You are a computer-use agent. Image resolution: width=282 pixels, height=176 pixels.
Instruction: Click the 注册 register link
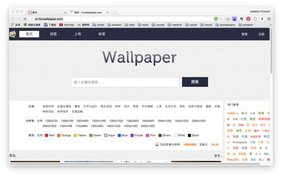coord(261,34)
